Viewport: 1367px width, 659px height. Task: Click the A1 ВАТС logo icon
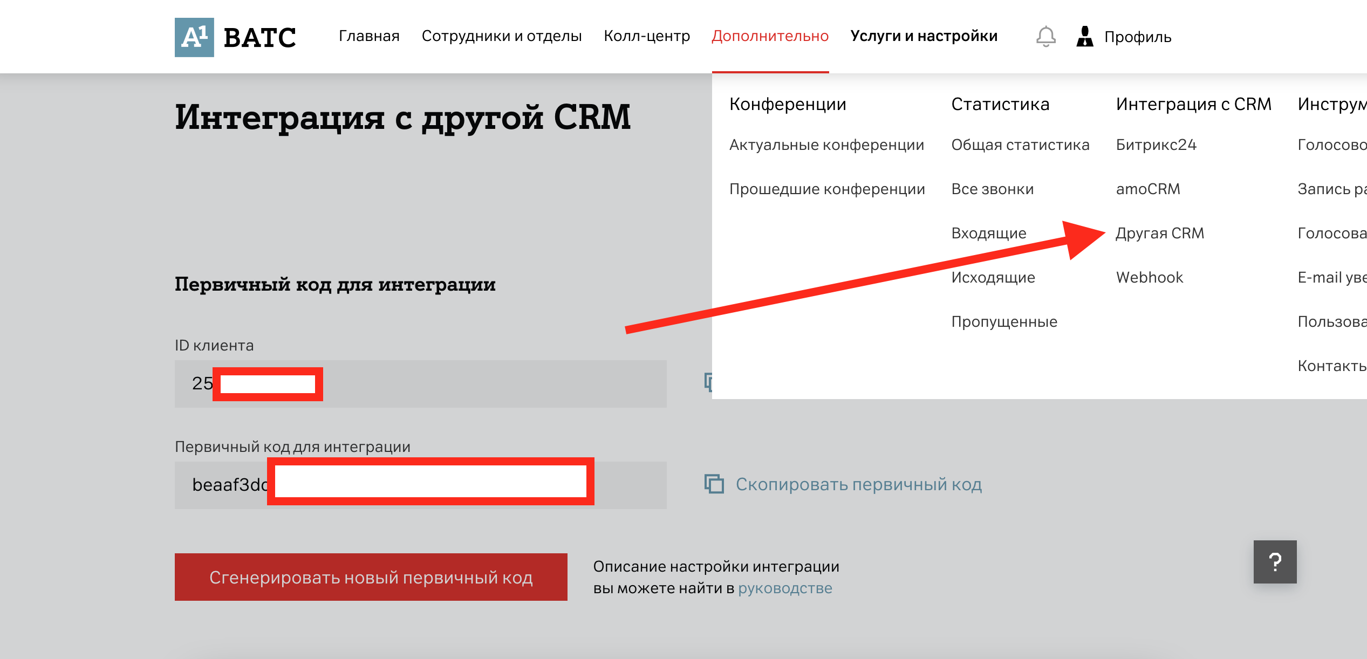194,37
